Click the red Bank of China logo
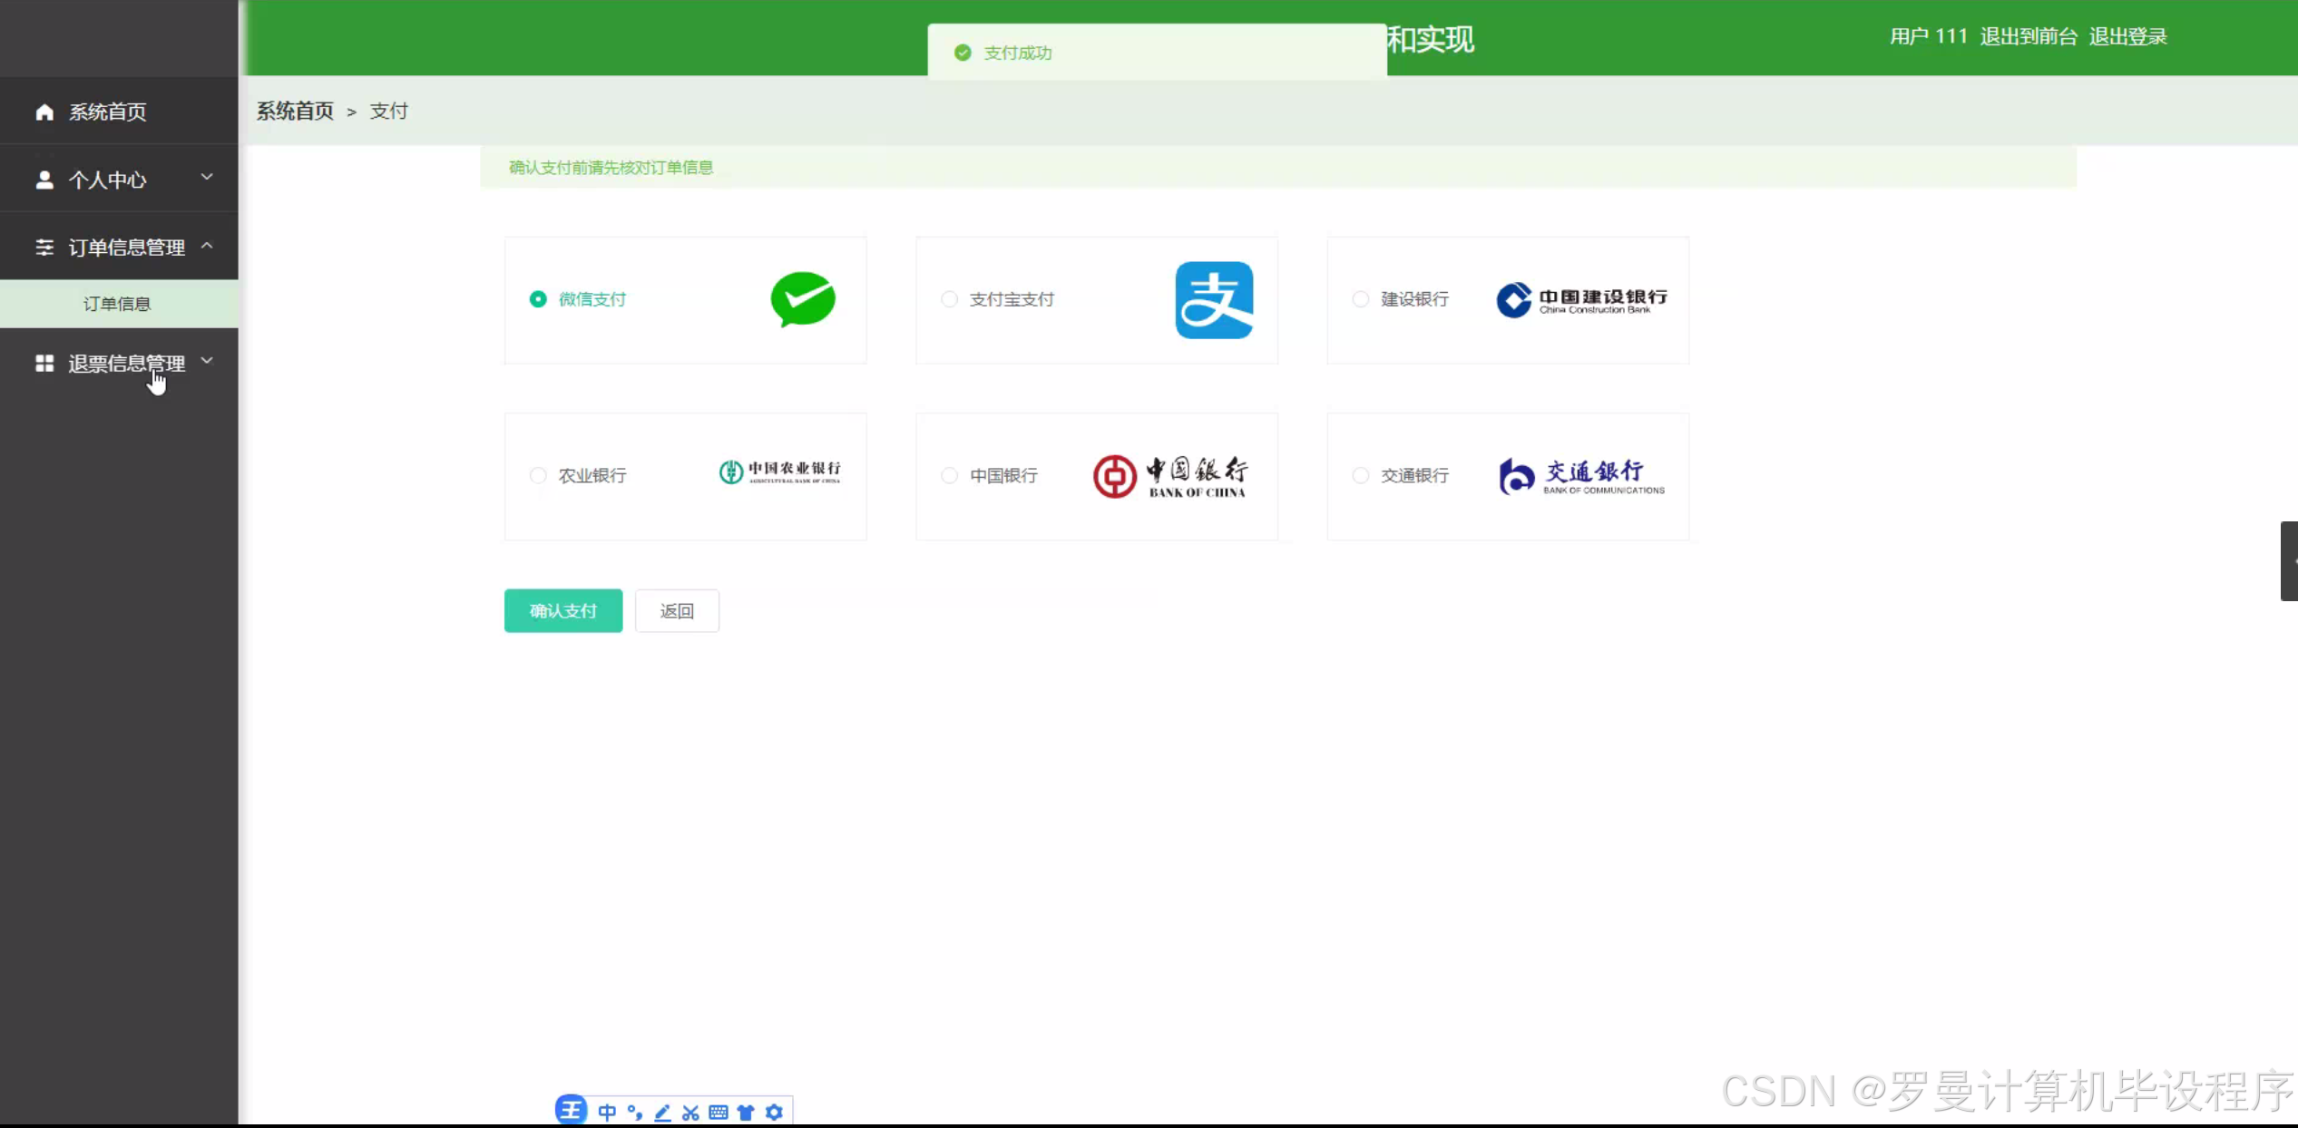Viewport: 2298px width, 1128px height. click(1170, 476)
